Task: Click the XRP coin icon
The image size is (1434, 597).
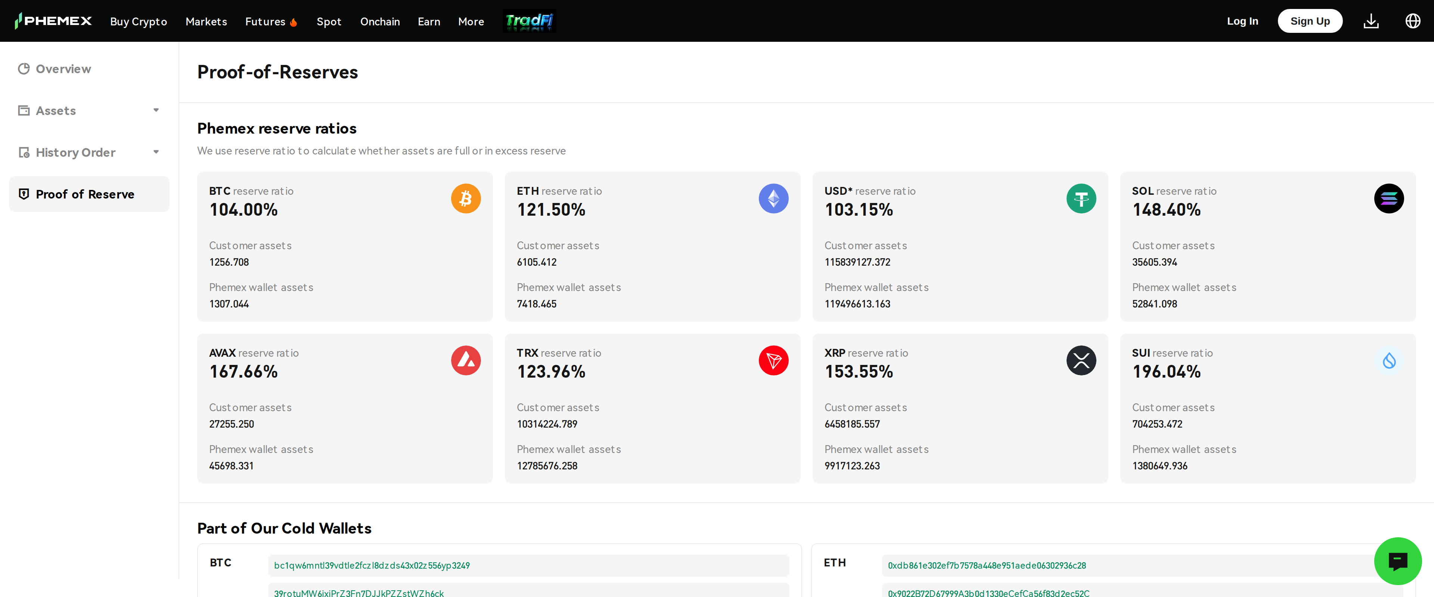Action: pyautogui.click(x=1081, y=360)
